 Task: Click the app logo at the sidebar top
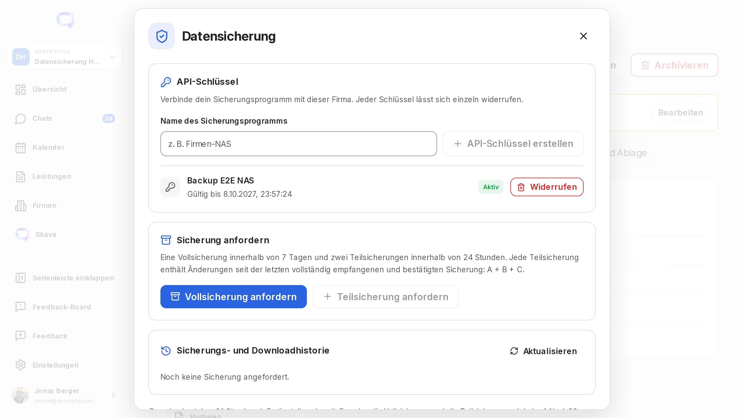[x=65, y=20]
